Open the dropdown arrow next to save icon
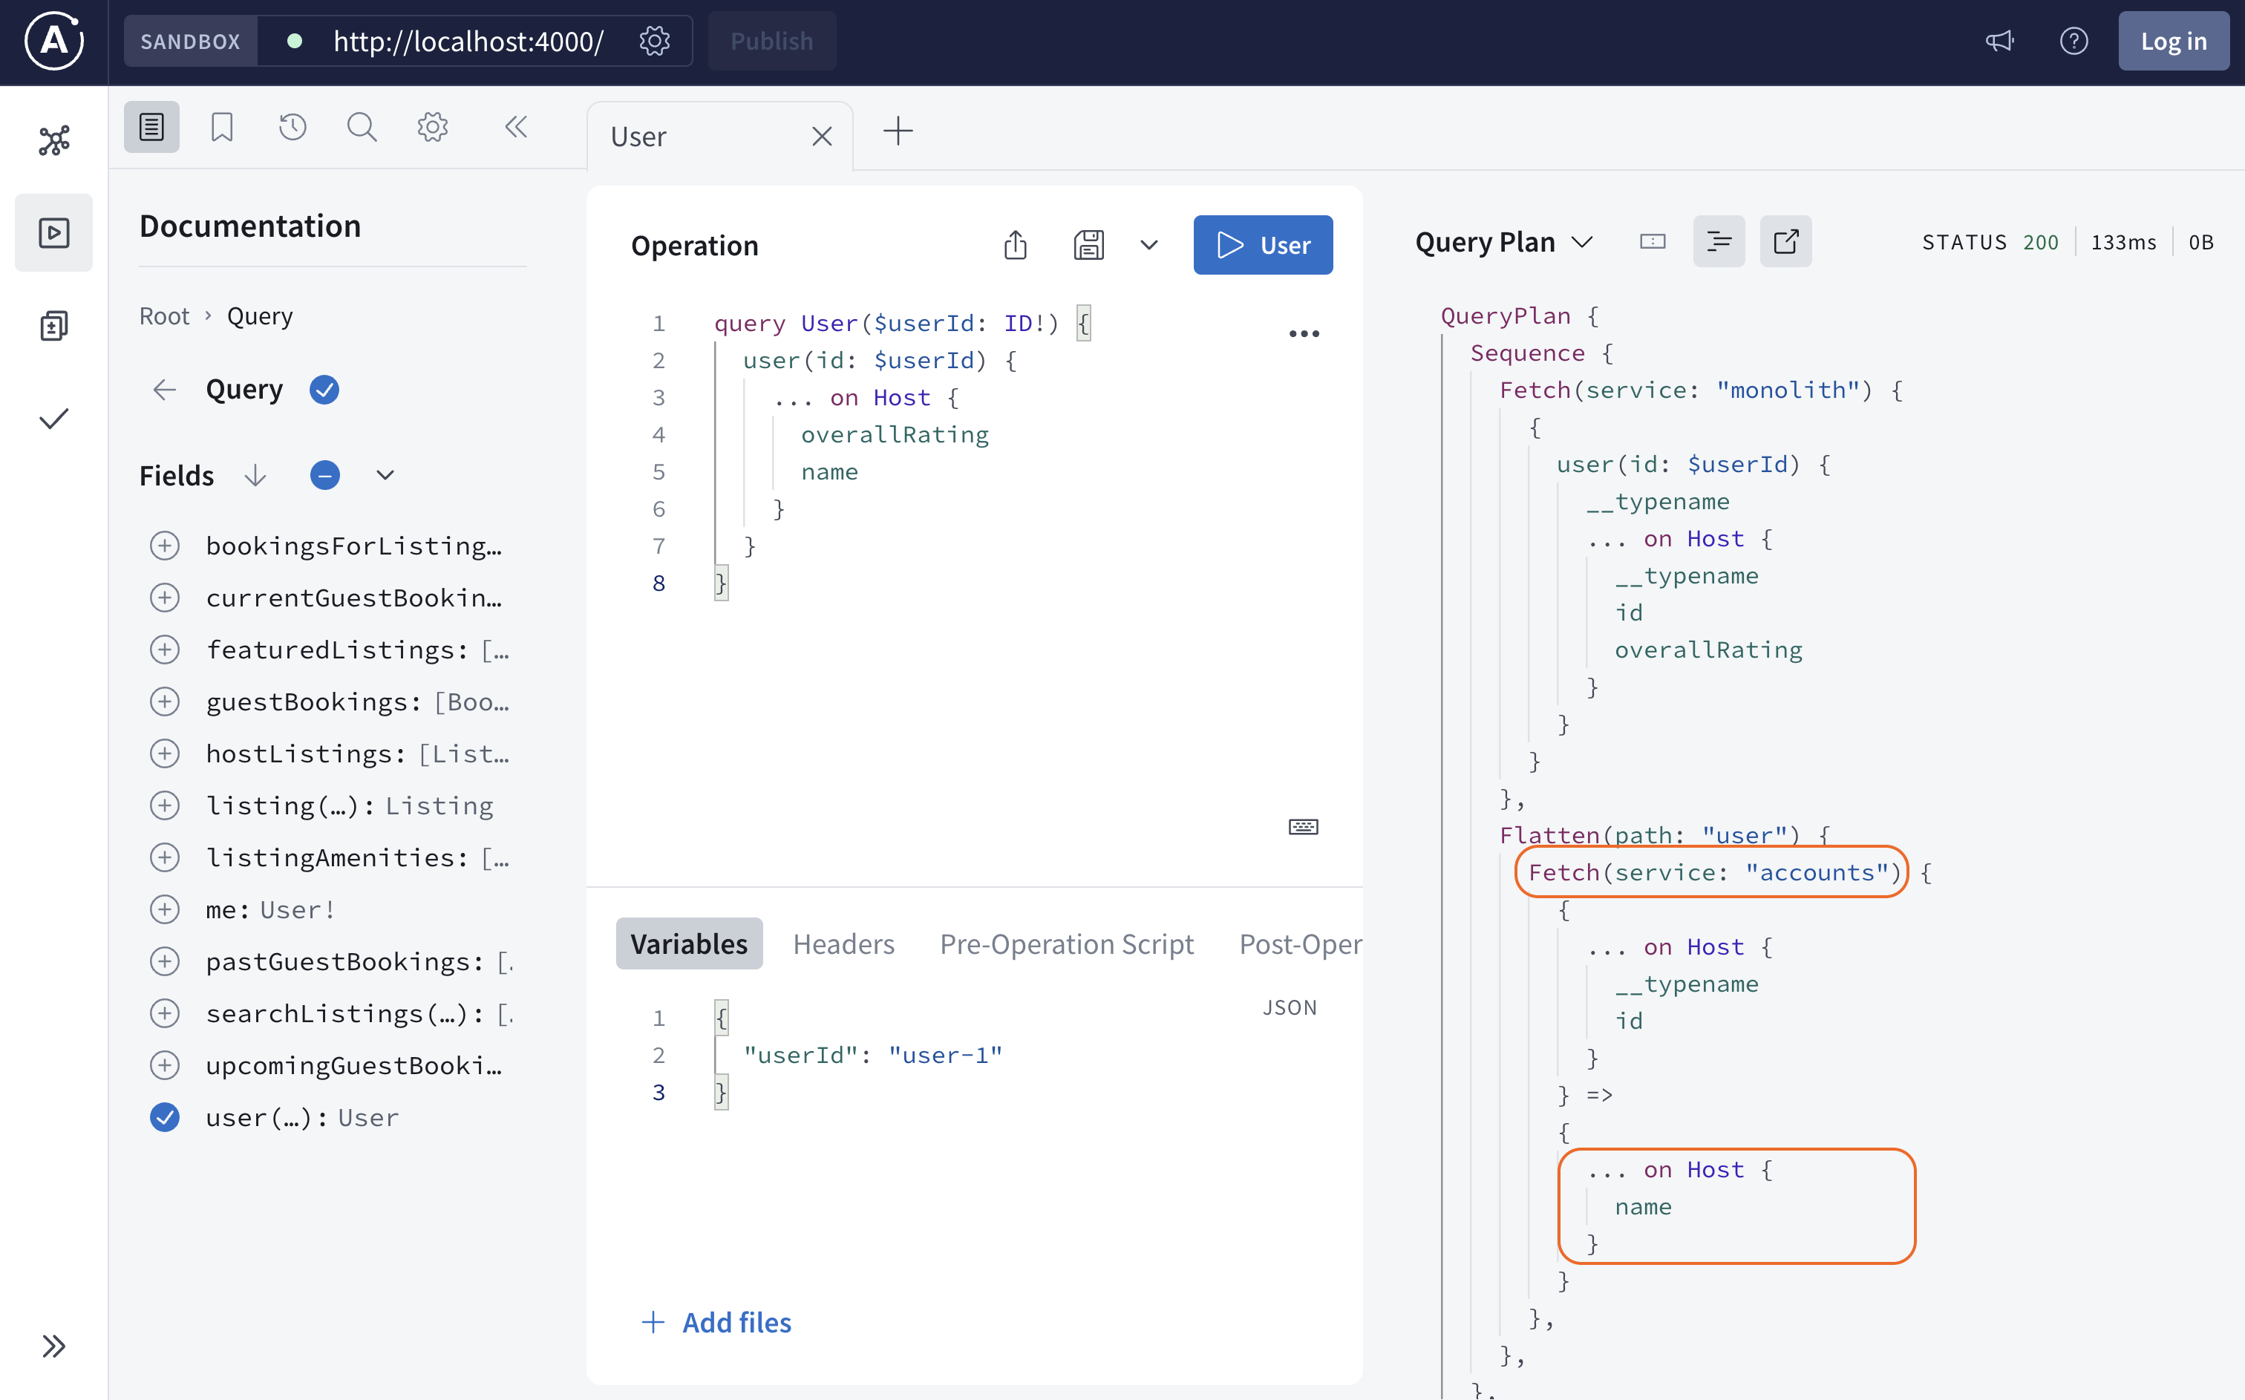Image resolution: width=2245 pixels, height=1400 pixels. pos(1149,246)
